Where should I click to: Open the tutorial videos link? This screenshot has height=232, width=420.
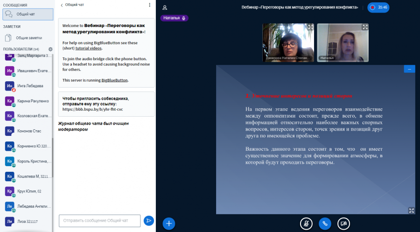88,48
